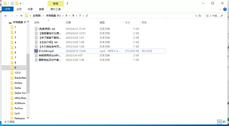
Task: Open the Netease folder in navigation pane
Action: [19, 118]
